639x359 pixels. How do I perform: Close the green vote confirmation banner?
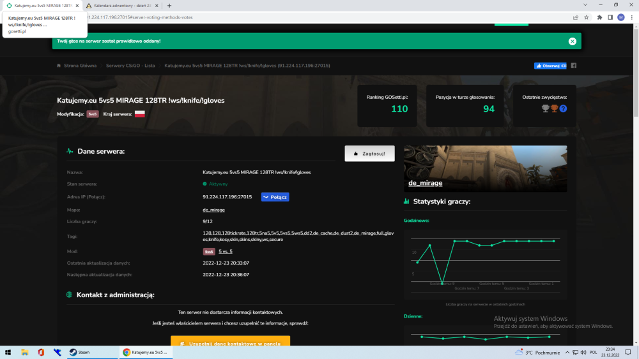572,41
